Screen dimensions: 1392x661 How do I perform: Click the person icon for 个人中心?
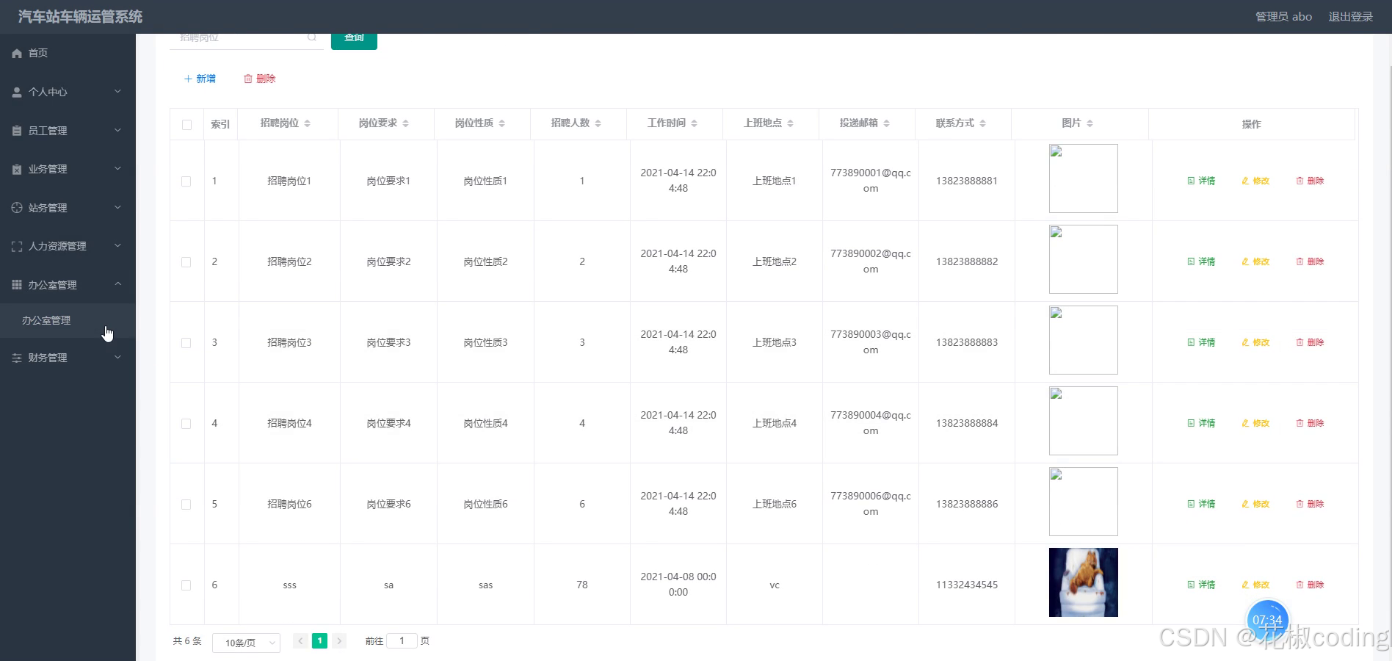tap(17, 93)
